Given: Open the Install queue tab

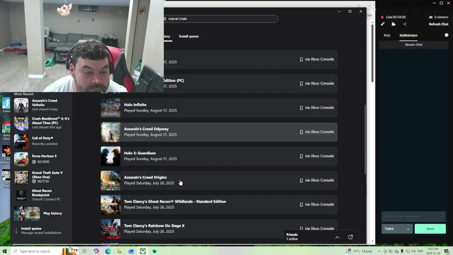Looking at the screenshot, I should [189, 36].
